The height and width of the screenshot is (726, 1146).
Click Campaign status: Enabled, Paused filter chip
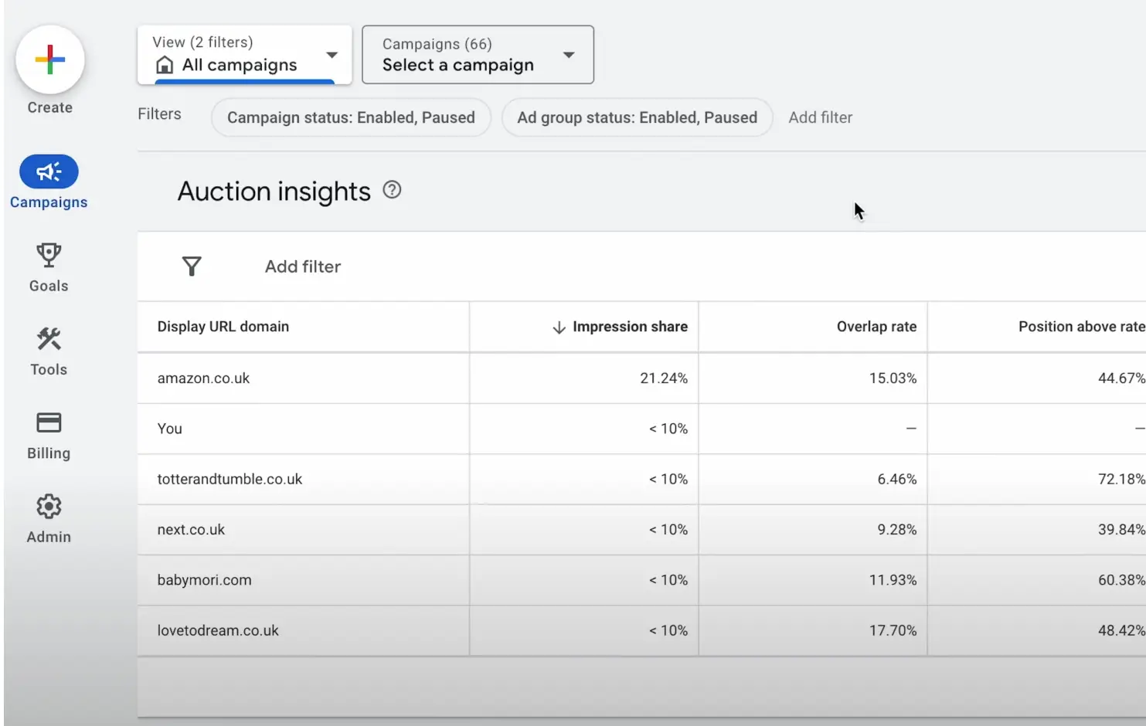(x=351, y=117)
